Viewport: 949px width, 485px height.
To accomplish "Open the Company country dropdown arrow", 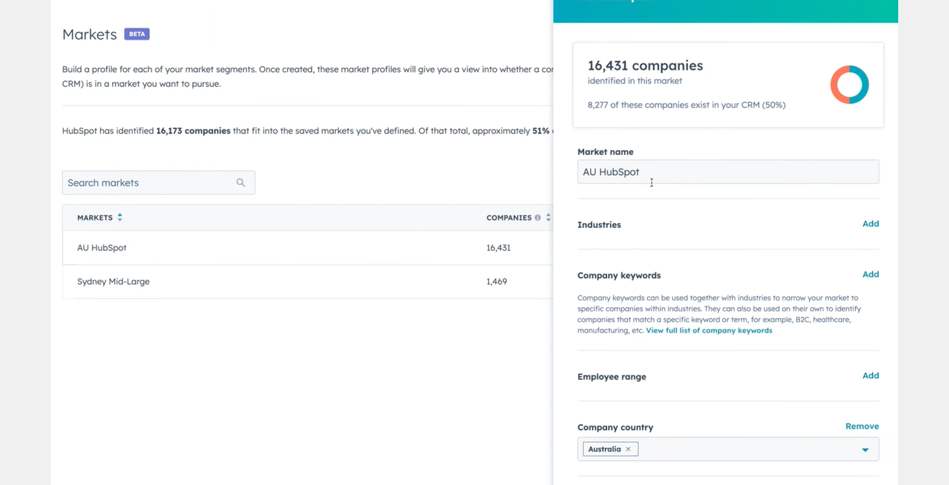I will (865, 450).
